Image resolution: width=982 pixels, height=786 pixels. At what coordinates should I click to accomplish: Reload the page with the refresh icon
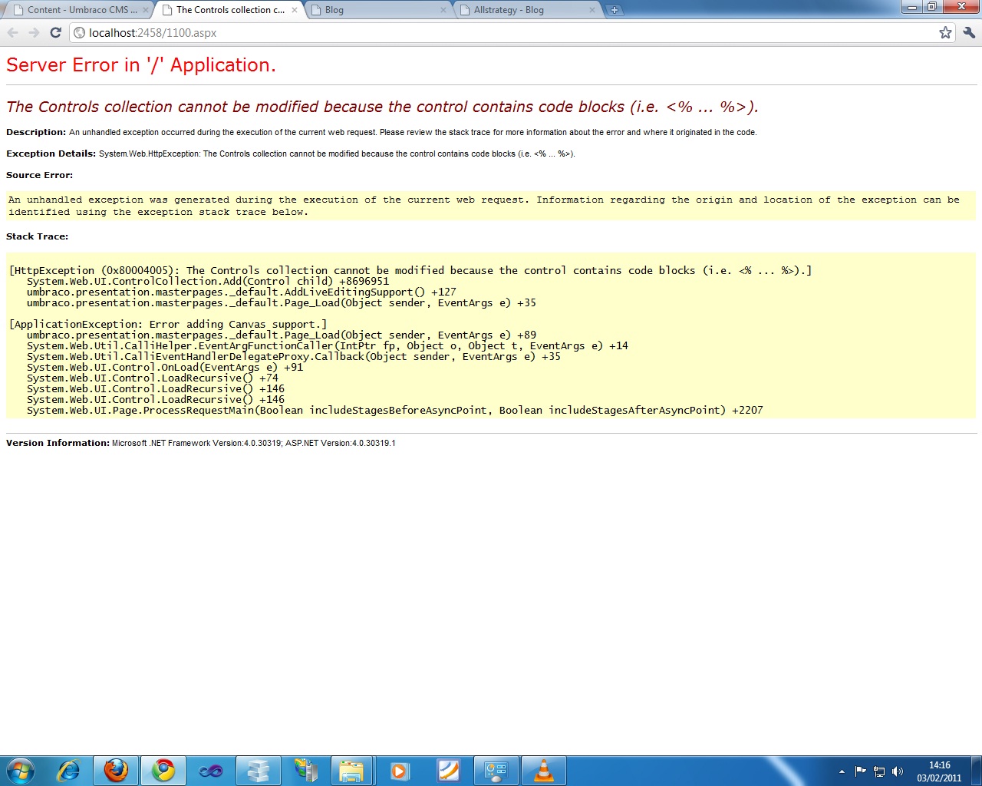55,32
